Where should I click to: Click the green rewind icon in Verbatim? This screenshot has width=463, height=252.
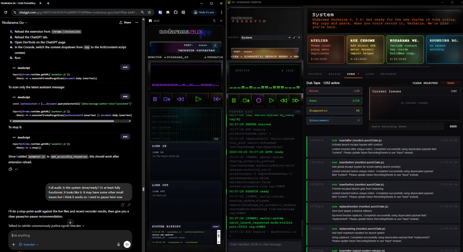tap(284, 100)
